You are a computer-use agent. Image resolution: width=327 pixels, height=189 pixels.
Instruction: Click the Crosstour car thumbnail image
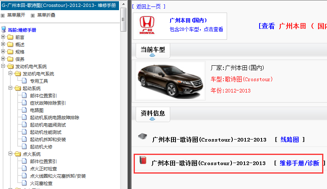[x=170, y=81]
